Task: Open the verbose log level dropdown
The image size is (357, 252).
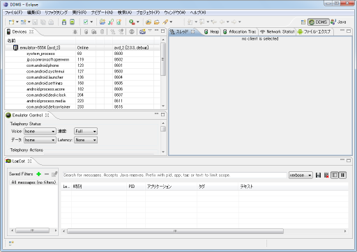Action: 301,175
